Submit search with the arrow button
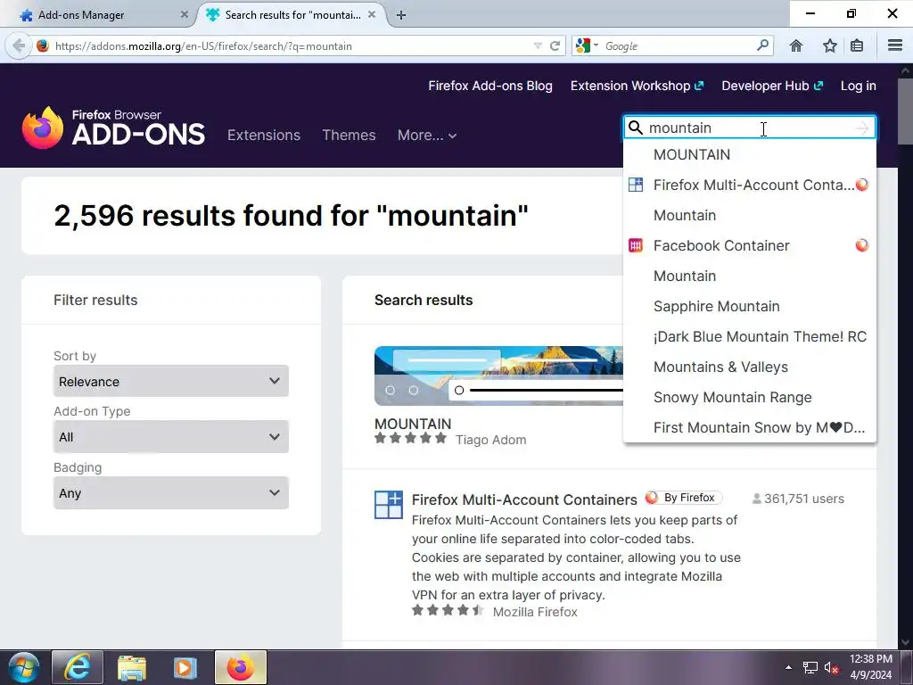The height and width of the screenshot is (685, 913). (862, 128)
